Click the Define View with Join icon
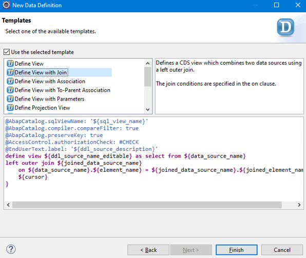Image resolution: width=306 pixels, height=258 pixels. pos(10,72)
